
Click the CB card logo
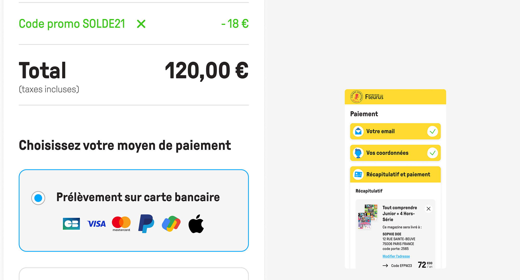point(71,224)
